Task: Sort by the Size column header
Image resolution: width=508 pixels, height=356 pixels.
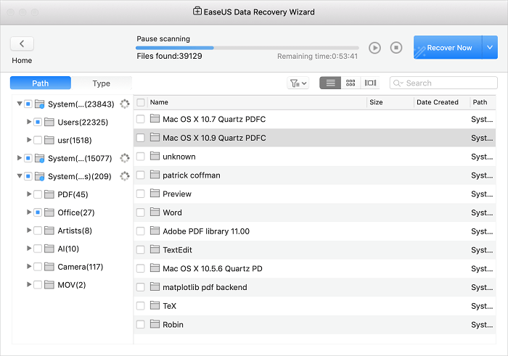Action: coord(390,102)
